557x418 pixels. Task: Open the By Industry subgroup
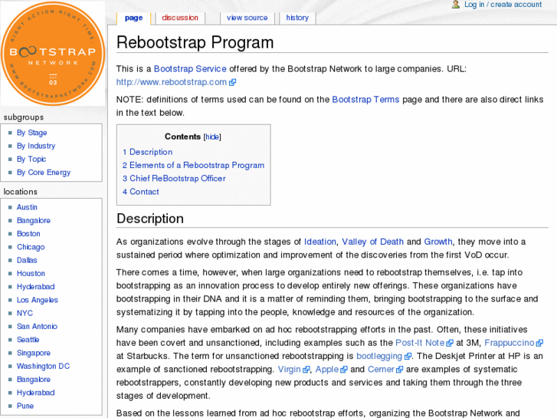point(36,146)
